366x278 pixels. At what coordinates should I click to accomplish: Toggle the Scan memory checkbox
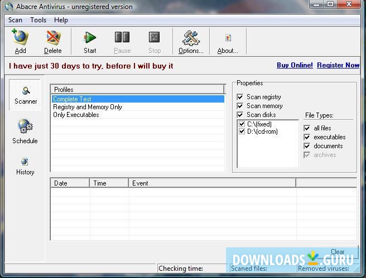[240, 106]
